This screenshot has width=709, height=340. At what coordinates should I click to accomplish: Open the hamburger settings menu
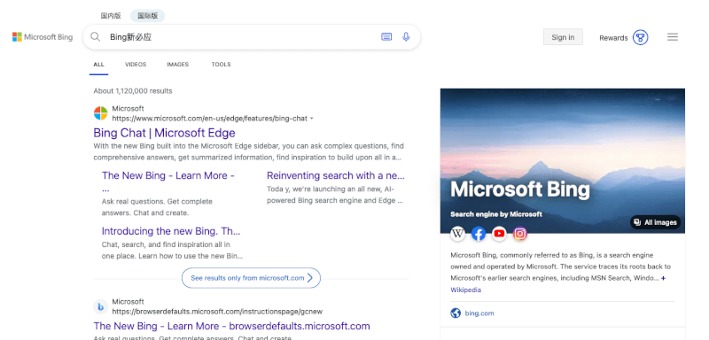click(673, 37)
